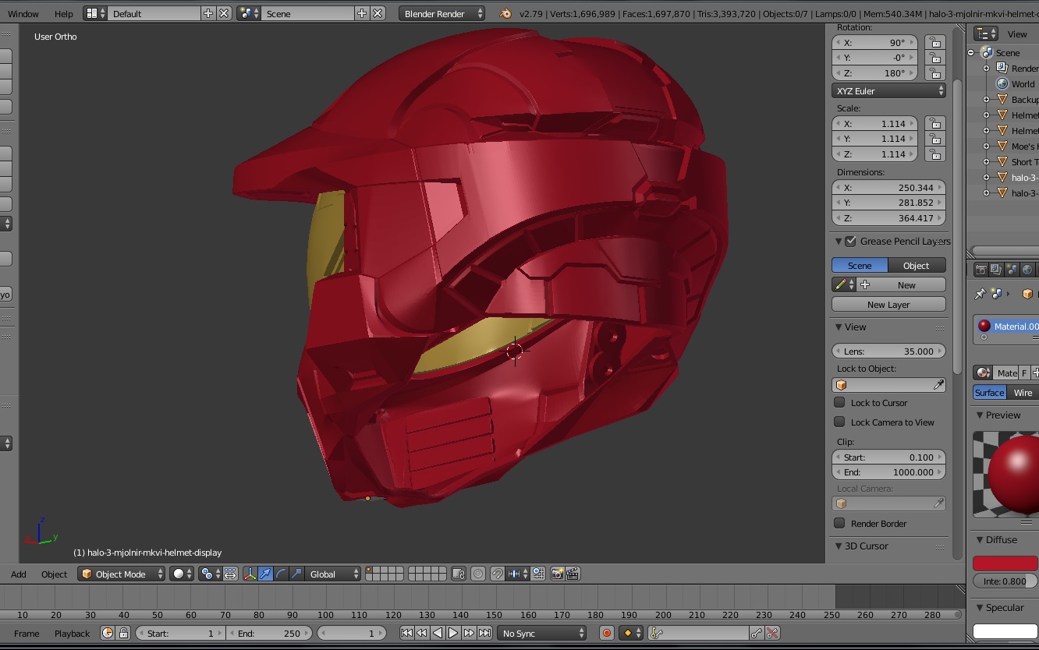This screenshot has width=1039, height=650.
Task: Click the red Diffuse color swatch
Action: [x=1005, y=563]
